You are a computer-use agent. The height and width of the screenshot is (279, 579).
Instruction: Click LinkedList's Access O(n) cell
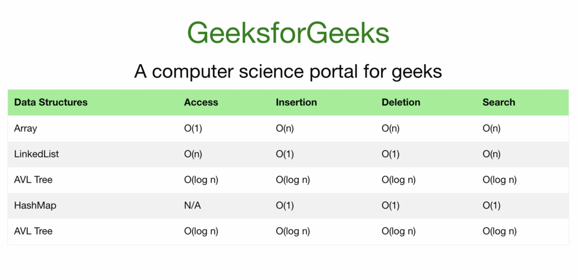193,154
